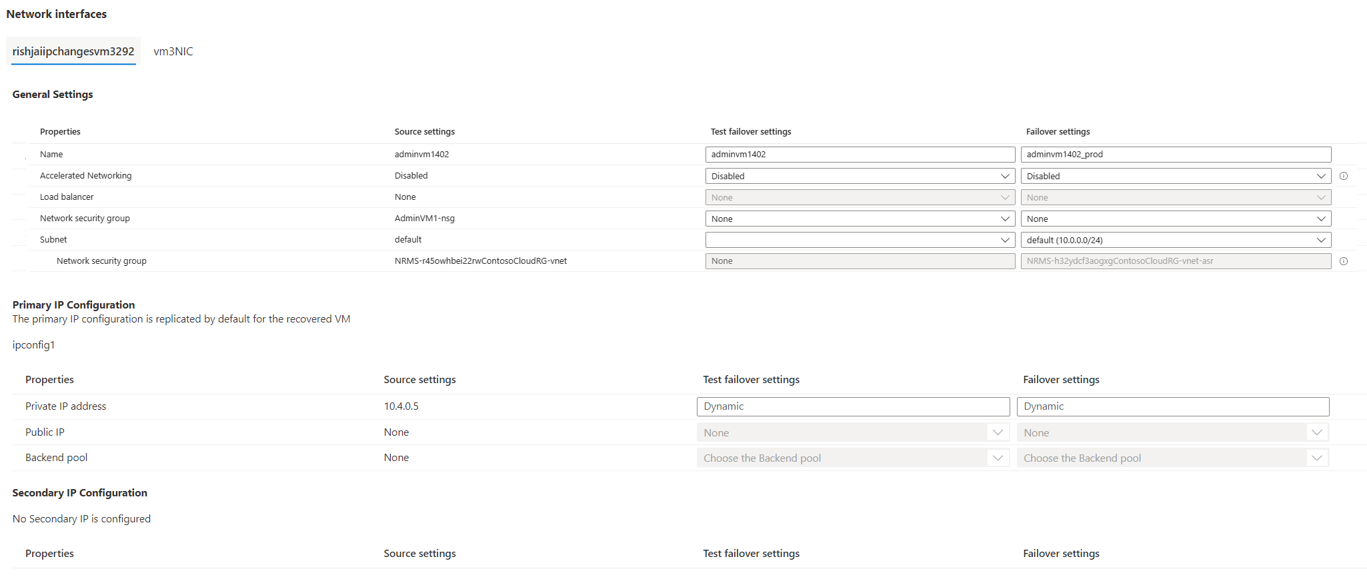The width and height of the screenshot is (1367, 579).
Task: Edit the failover Name field adminvm1402_prod
Action: pyautogui.click(x=1176, y=155)
